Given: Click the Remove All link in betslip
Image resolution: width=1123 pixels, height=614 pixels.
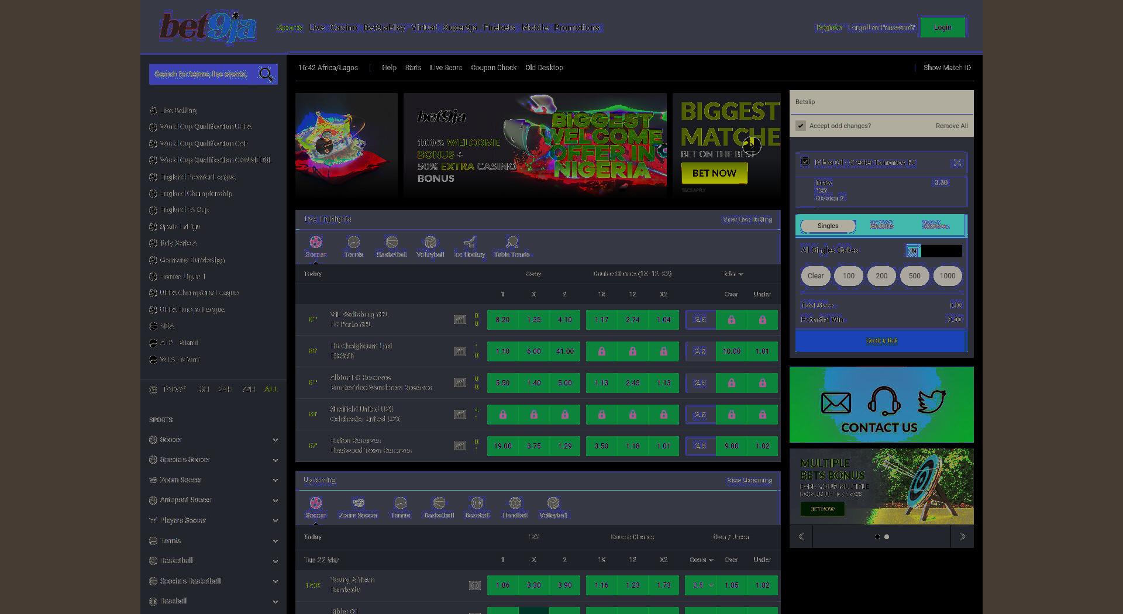Looking at the screenshot, I should point(952,126).
